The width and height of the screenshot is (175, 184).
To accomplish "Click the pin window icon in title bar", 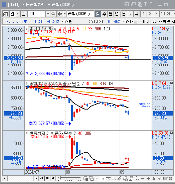I will pyautogui.click(x=140, y=5).
